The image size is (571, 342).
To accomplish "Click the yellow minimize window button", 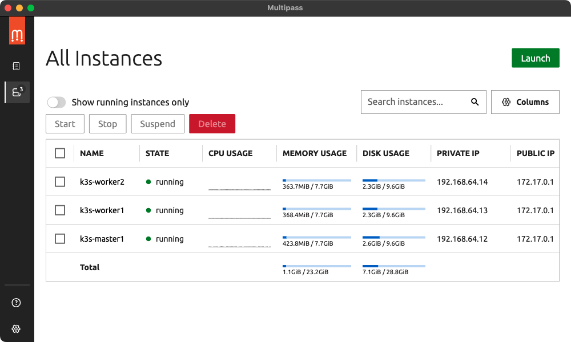I will [19, 8].
